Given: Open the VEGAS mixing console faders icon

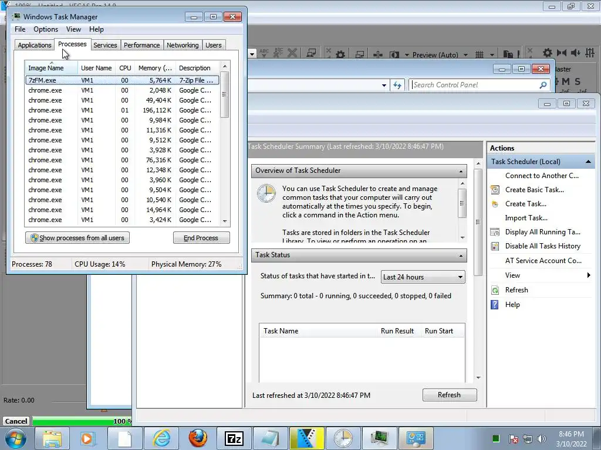Looking at the screenshot, I should [590, 52].
